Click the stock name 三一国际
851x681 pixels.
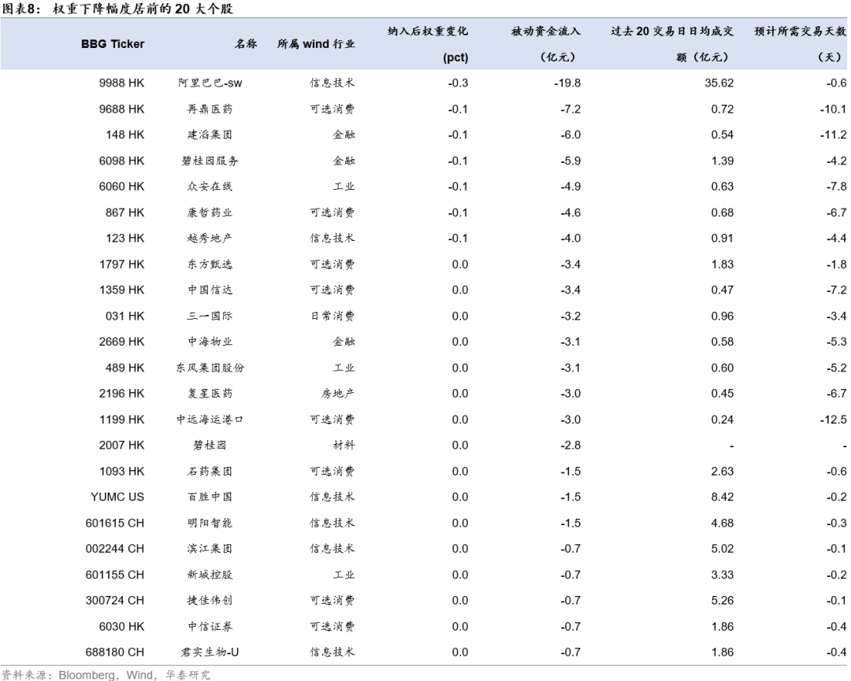[210, 316]
